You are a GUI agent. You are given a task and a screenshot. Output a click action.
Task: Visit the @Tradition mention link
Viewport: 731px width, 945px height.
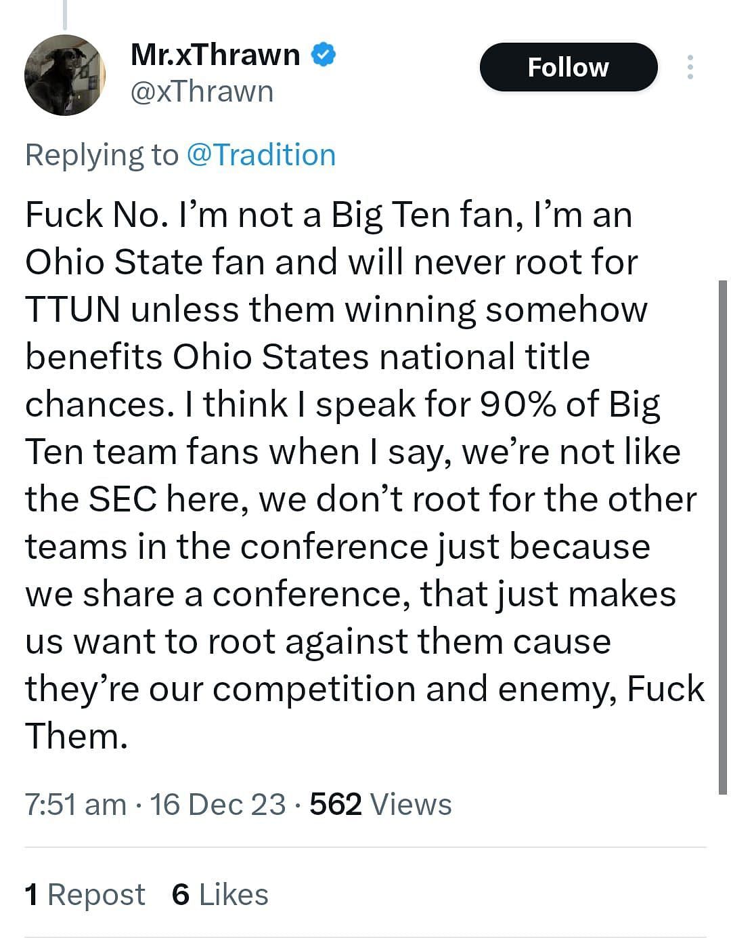click(261, 155)
